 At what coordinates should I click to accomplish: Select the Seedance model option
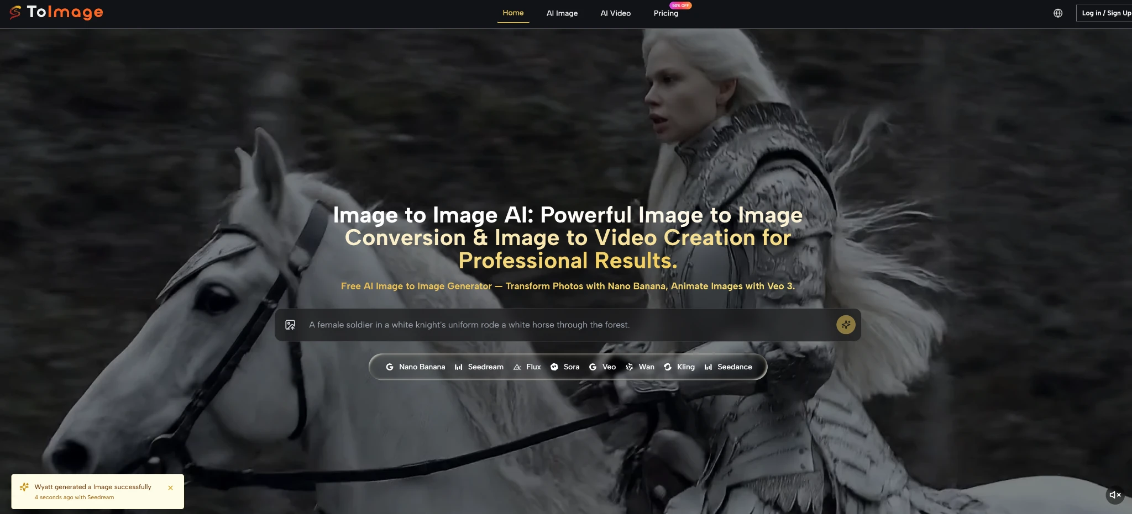[x=729, y=367]
